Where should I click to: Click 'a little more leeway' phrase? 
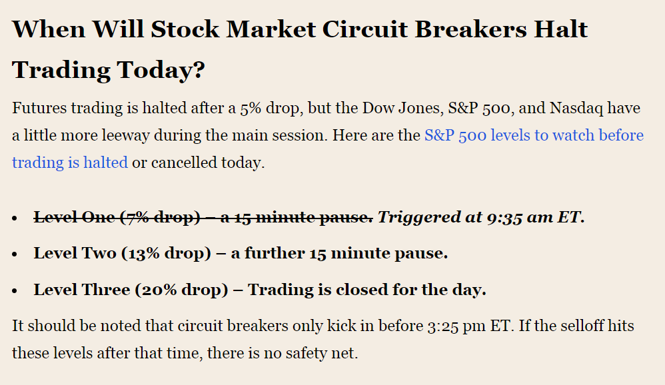(x=81, y=135)
